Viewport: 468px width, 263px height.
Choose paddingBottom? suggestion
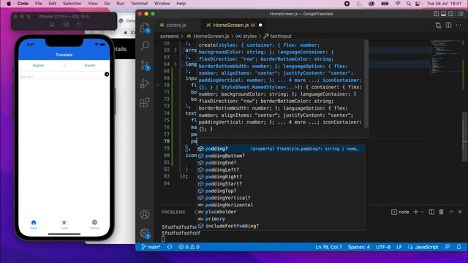click(x=281, y=156)
